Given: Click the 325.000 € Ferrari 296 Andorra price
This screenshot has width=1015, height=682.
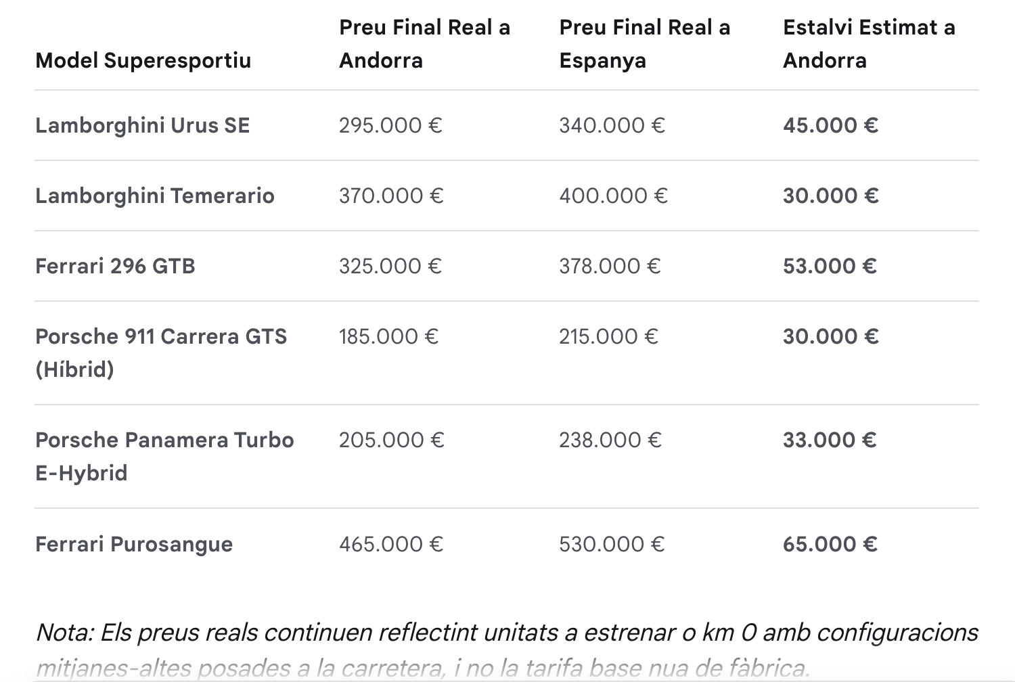Looking at the screenshot, I should pyautogui.click(x=390, y=266).
